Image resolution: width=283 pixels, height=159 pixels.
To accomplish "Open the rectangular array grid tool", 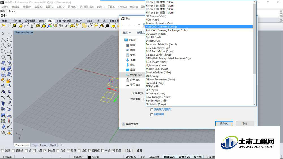I will tap(3, 121).
